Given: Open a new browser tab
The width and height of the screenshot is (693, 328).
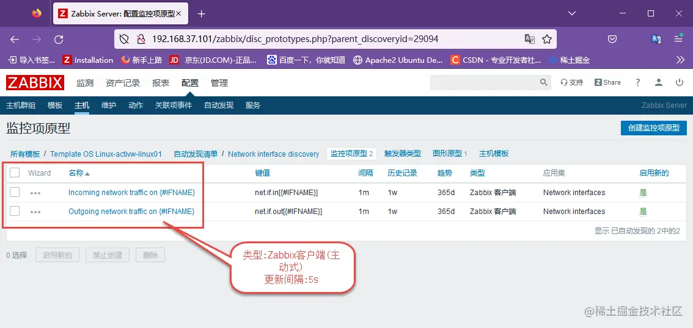Looking at the screenshot, I should pos(202,13).
